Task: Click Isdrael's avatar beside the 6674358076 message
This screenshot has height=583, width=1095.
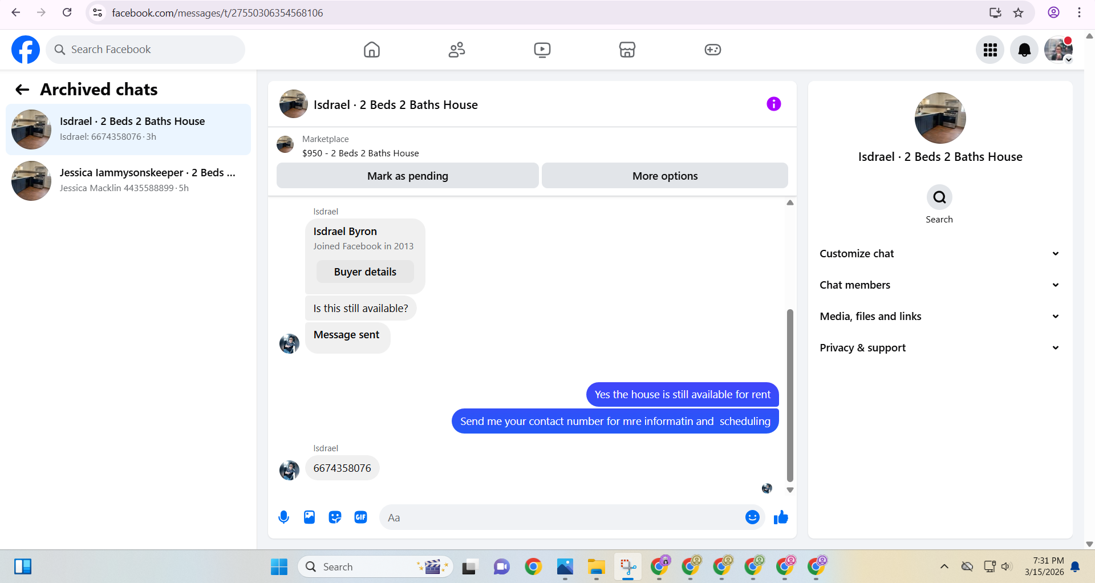Action: point(289,470)
